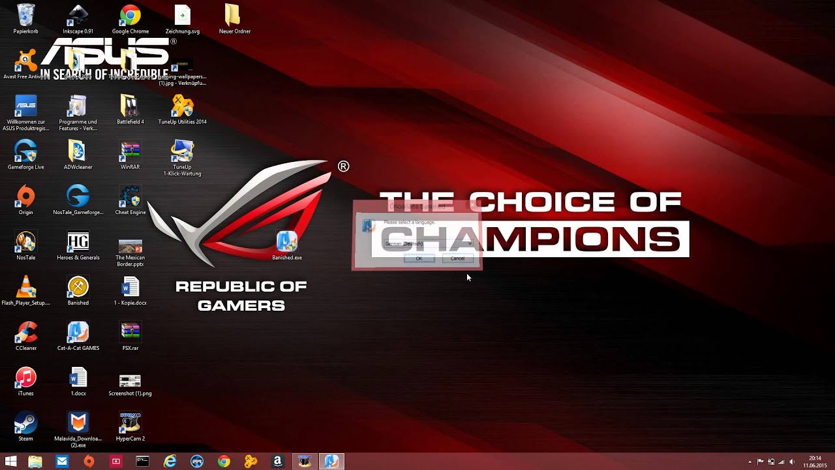Open the Papierkorb recycle bin icon
The height and width of the screenshot is (470, 835).
coord(26,20)
